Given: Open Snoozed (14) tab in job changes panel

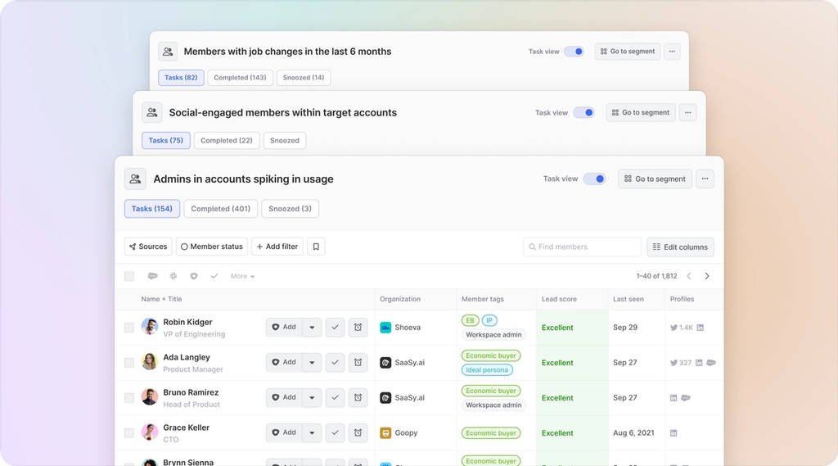Looking at the screenshot, I should 304,78.
